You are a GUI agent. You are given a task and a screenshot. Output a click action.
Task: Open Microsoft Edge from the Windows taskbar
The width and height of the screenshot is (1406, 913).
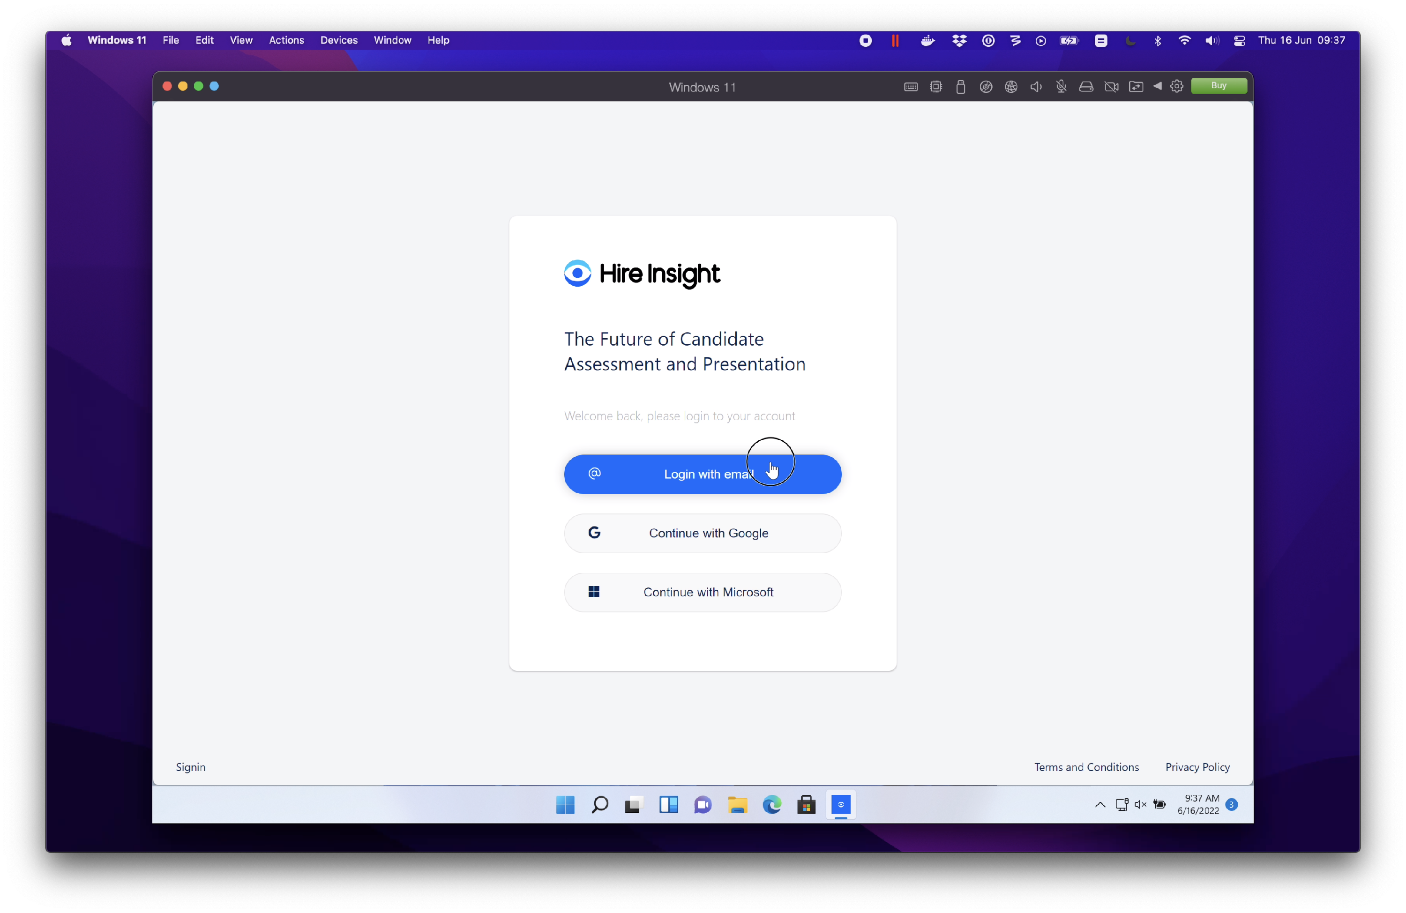tap(771, 804)
